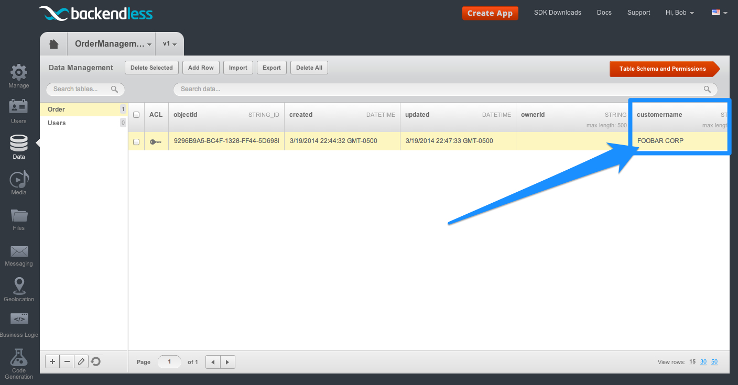This screenshot has width=738, height=385.
Task: Open the v1 version dropdown
Action: (x=170, y=44)
